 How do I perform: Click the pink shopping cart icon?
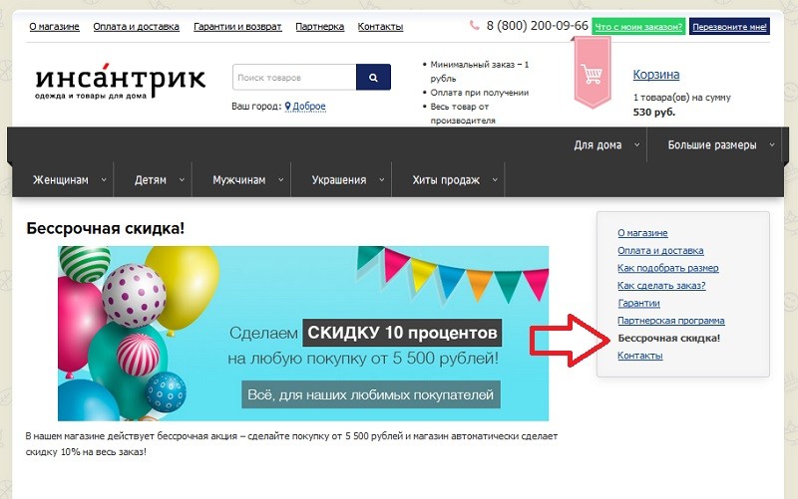click(592, 74)
